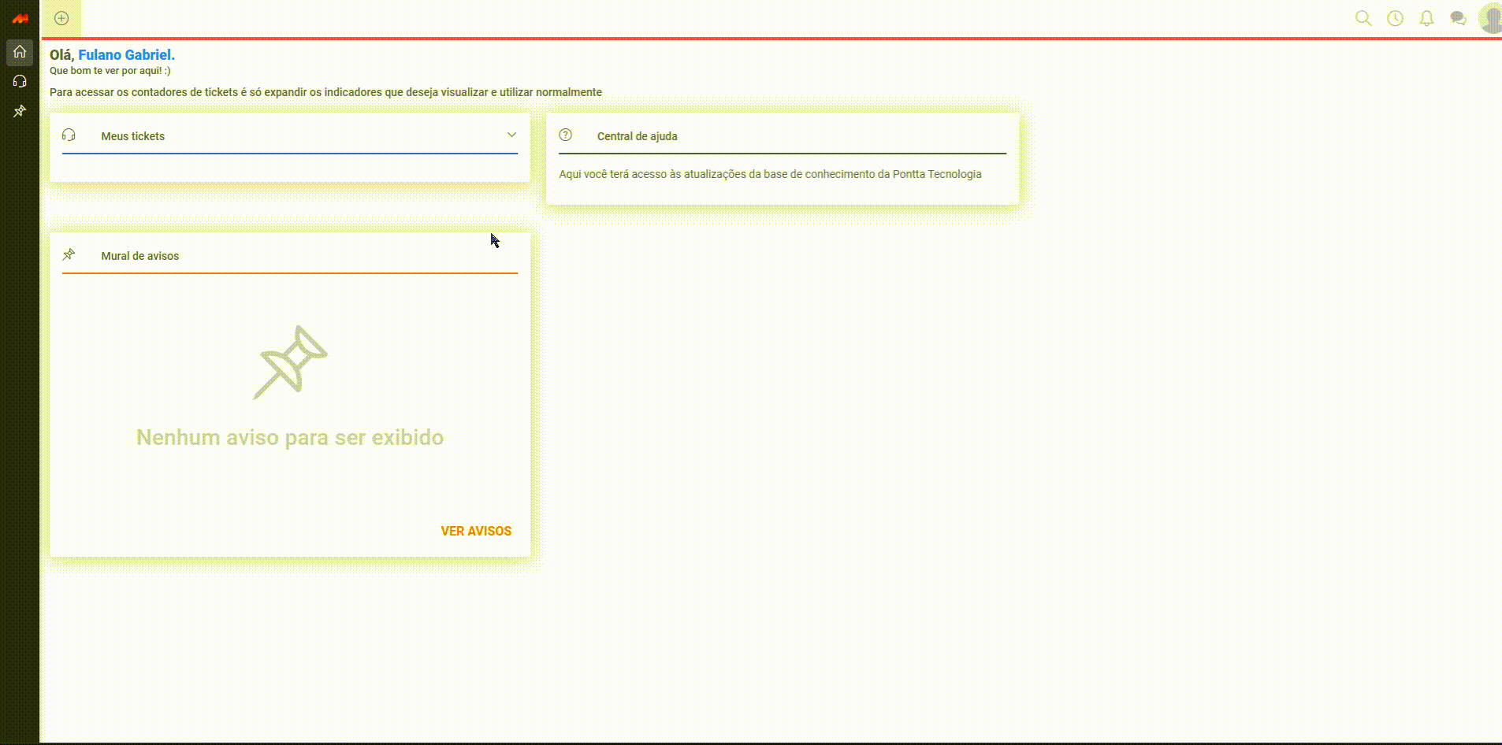Click the Central de ajuda title
The width and height of the screenshot is (1502, 745).
[x=637, y=136]
